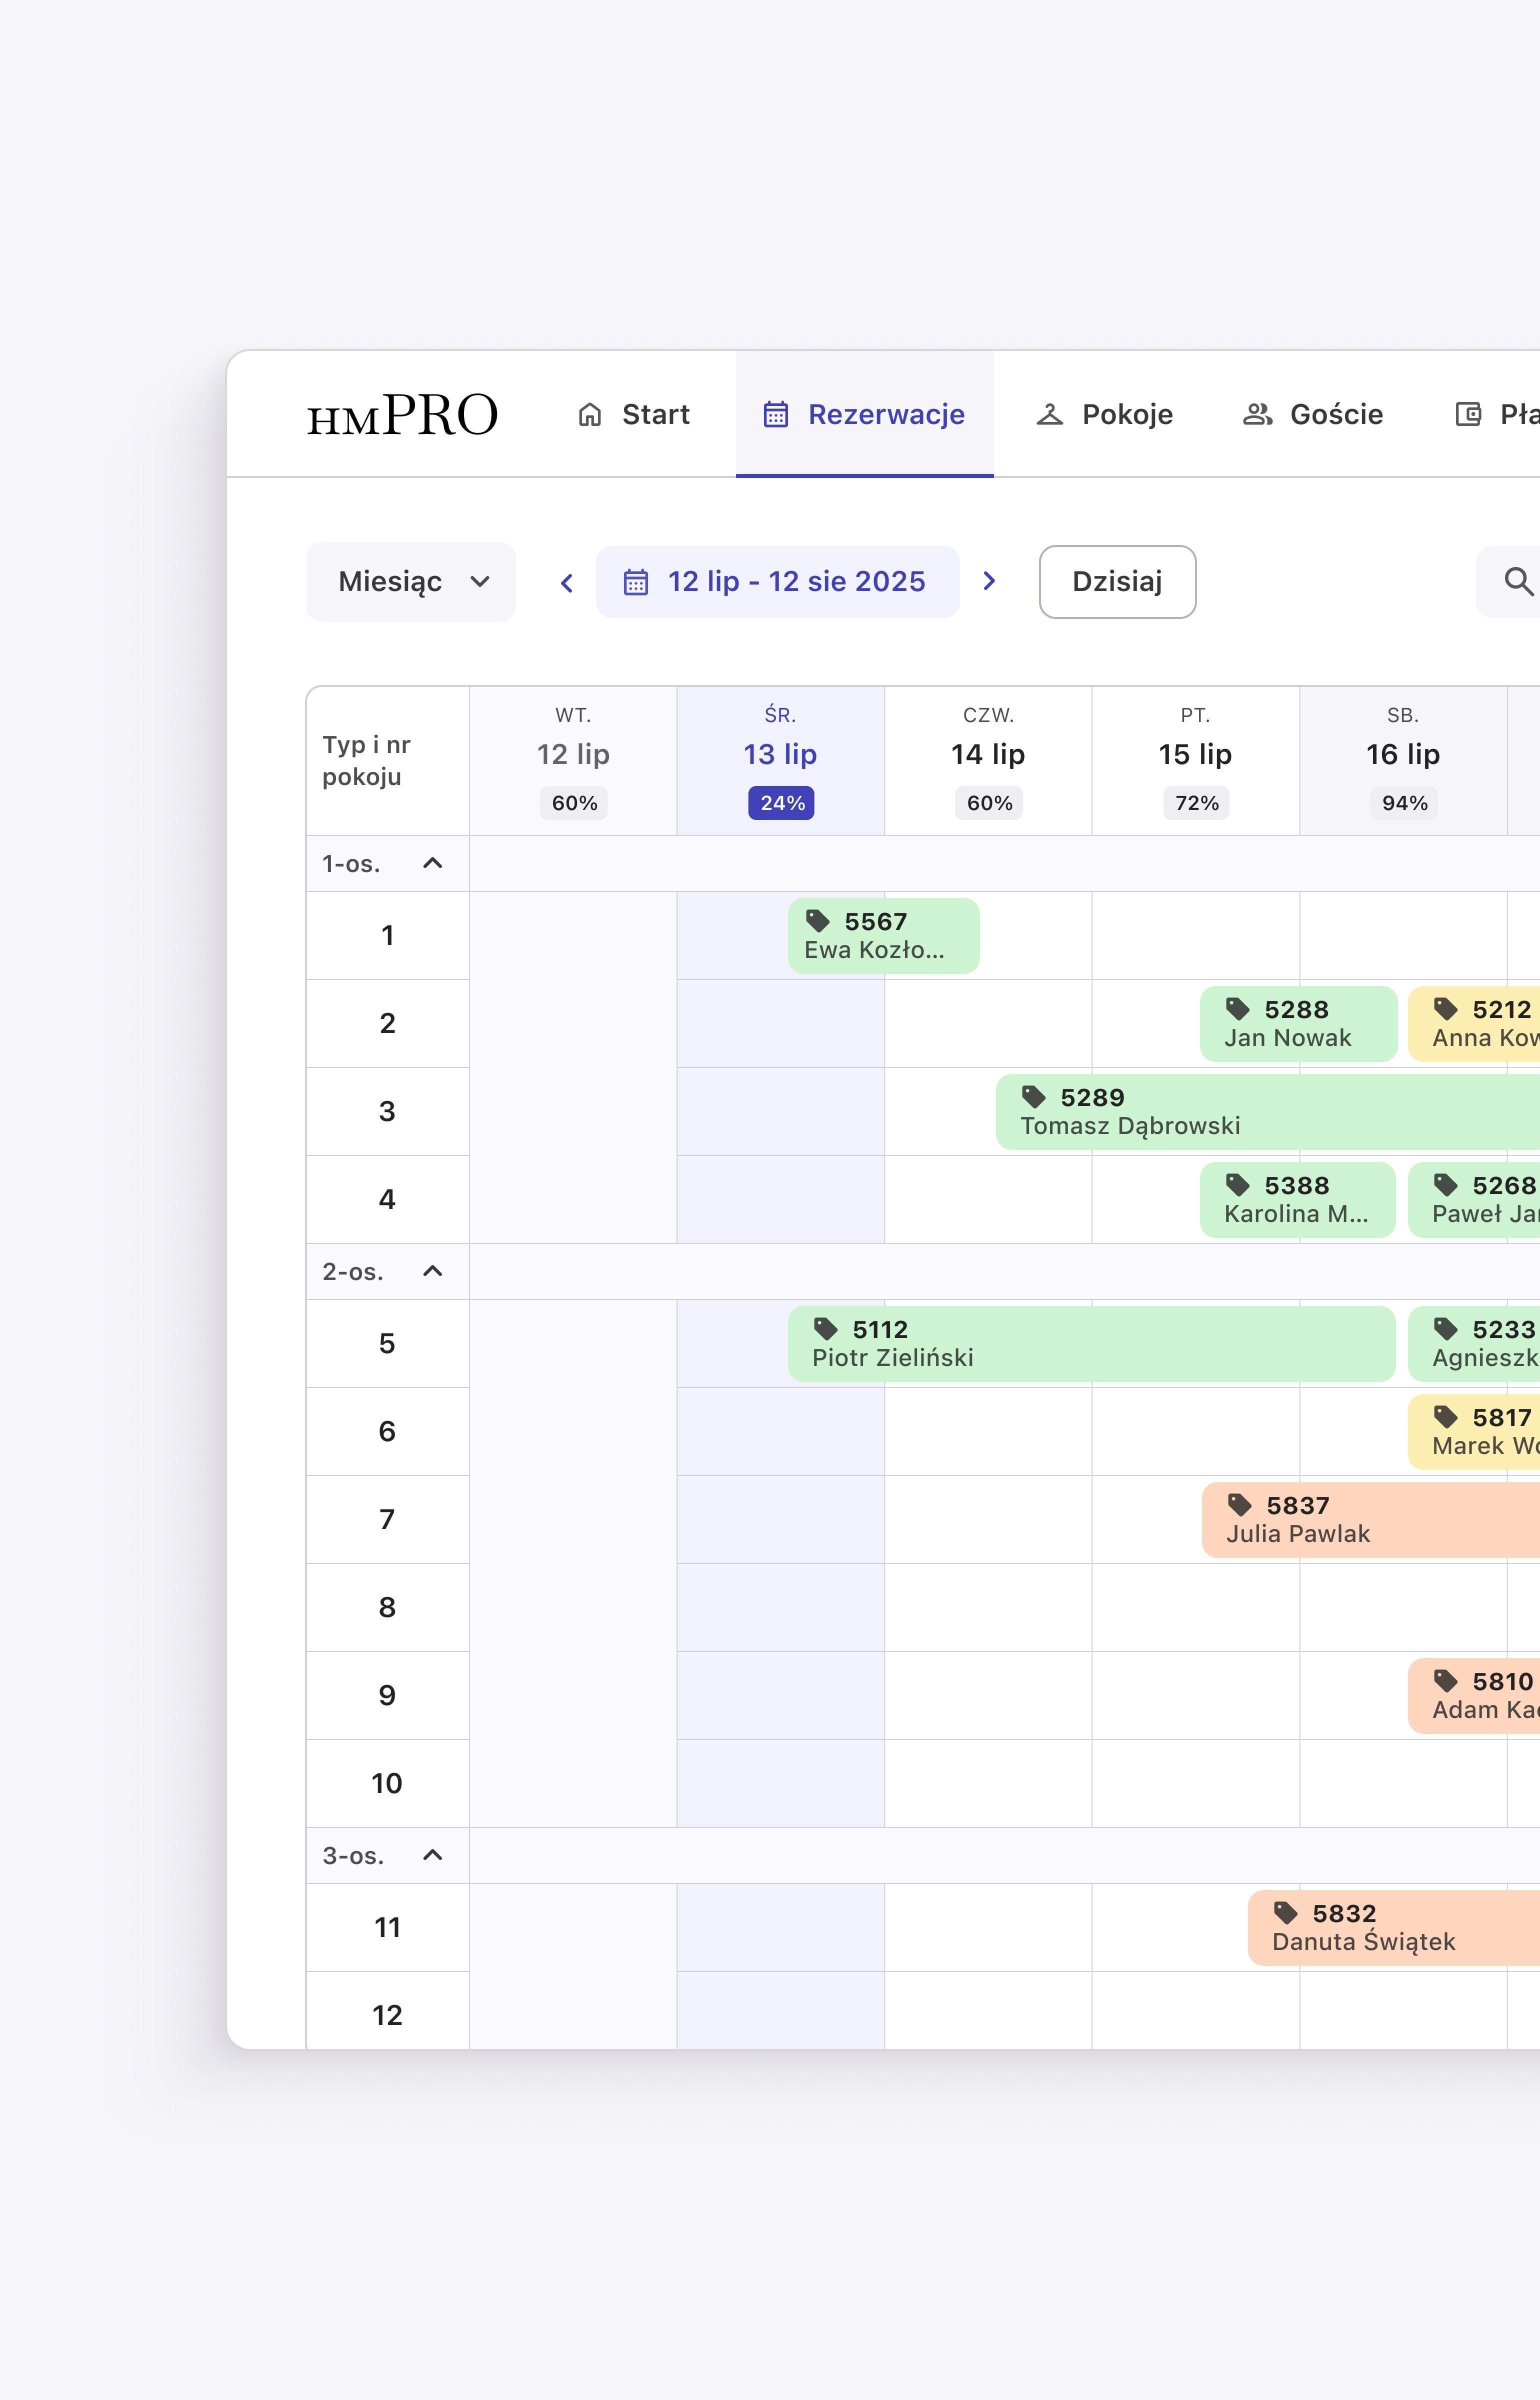This screenshot has height=2400, width=1540.
Task: Switch to the Rezerwacje tab
Action: [x=865, y=415]
